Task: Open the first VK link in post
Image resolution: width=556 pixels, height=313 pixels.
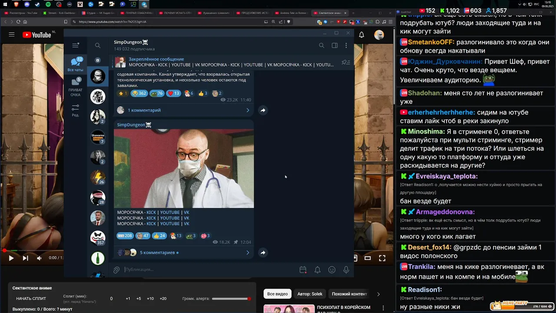Action: point(187,213)
